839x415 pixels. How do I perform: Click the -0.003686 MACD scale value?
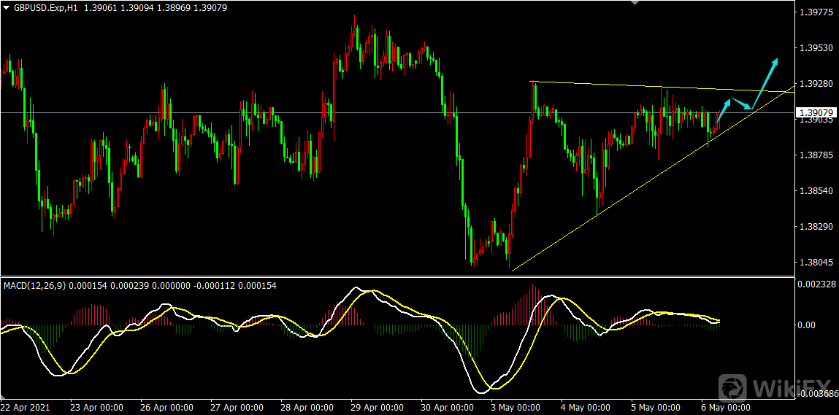click(816, 394)
